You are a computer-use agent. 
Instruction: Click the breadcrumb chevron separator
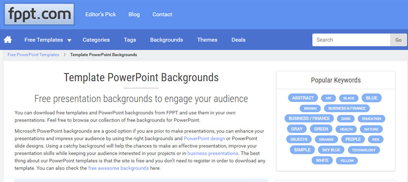coord(65,55)
